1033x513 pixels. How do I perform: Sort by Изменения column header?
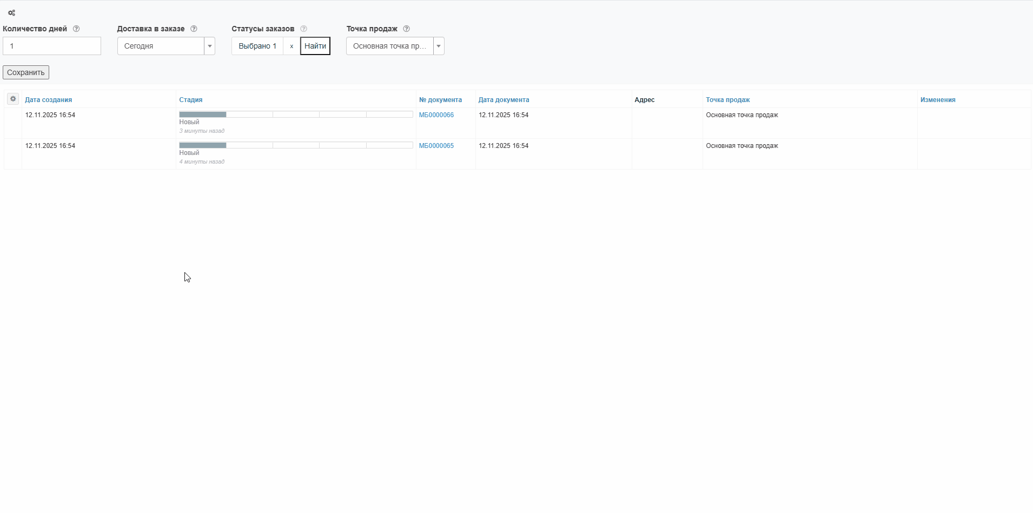coord(937,100)
